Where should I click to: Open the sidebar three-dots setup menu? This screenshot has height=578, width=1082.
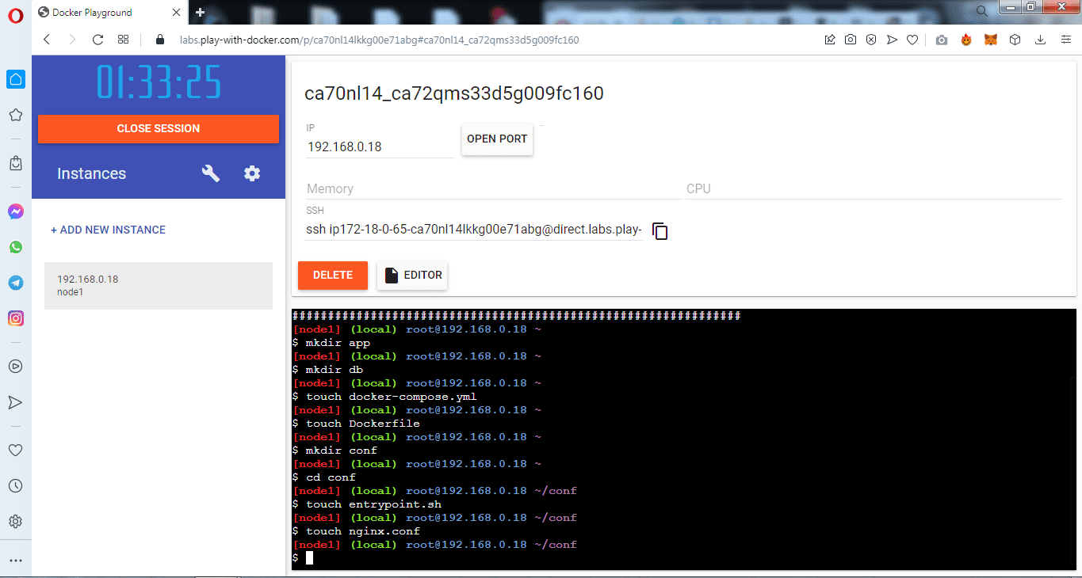click(15, 561)
